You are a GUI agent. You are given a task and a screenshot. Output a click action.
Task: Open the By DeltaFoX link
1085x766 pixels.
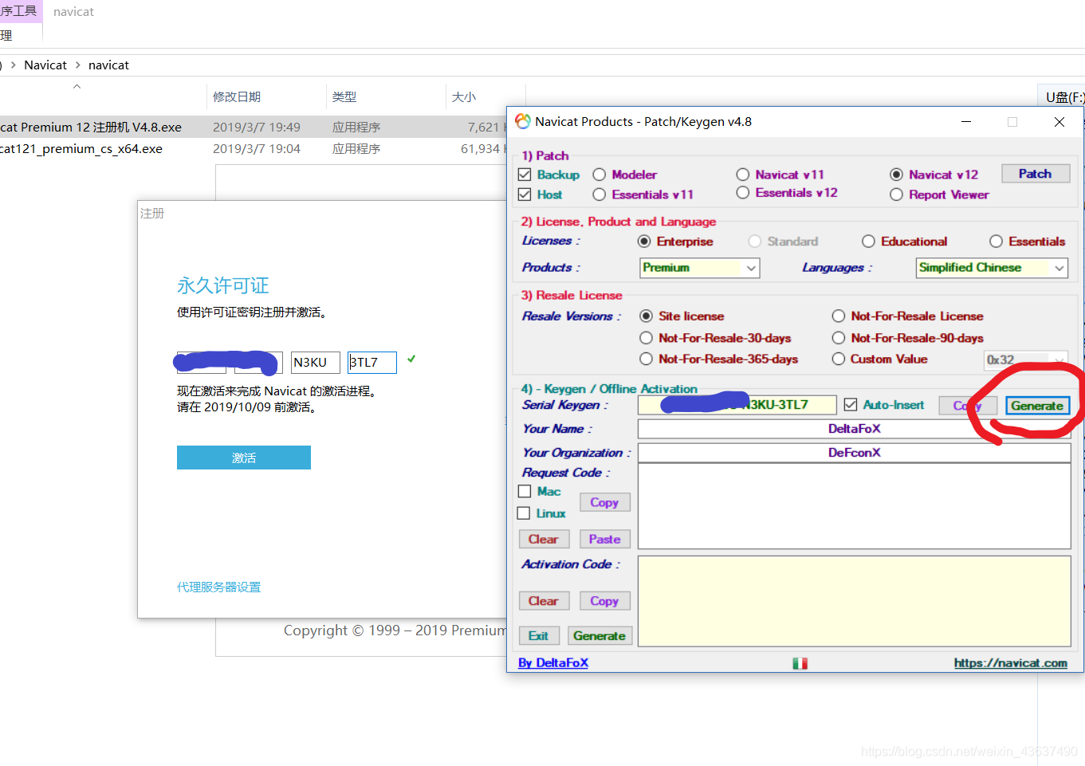553,663
